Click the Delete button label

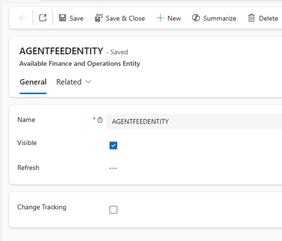[x=269, y=18]
